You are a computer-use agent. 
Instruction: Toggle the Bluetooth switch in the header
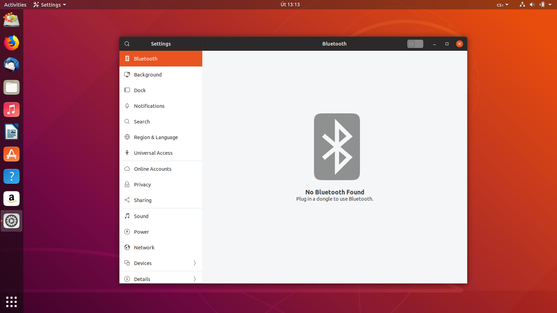(415, 44)
